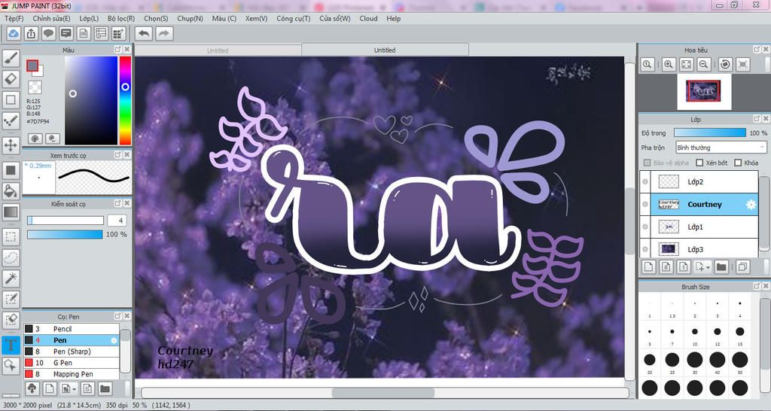Click the share/export toolbar icon
The image size is (771, 411).
coord(31,33)
